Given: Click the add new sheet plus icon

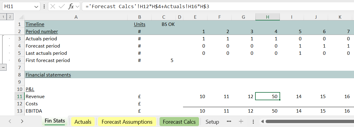Looking at the screenshot, I should [241, 122].
